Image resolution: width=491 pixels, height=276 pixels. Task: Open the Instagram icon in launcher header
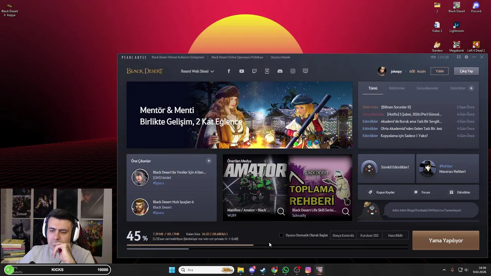(293, 71)
